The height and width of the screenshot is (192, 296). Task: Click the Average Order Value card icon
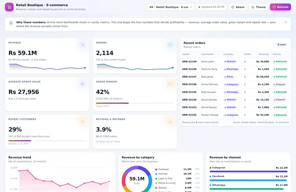[83, 84]
